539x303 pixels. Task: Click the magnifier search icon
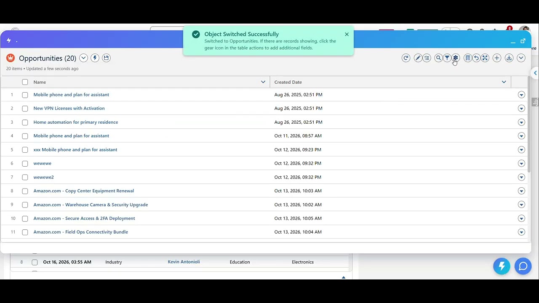click(x=438, y=58)
